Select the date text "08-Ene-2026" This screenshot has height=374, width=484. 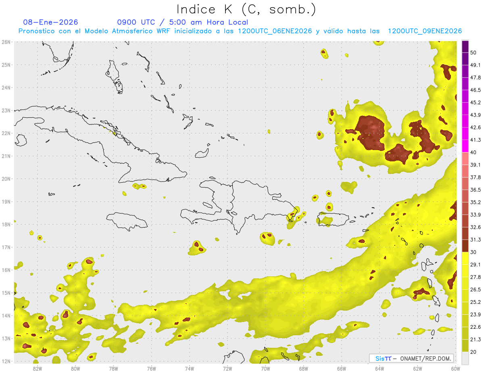click(x=51, y=22)
